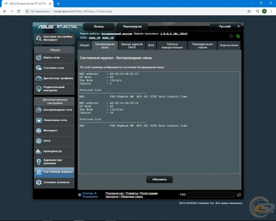Click first ASUS_50 SSID link

tap(94, 38)
